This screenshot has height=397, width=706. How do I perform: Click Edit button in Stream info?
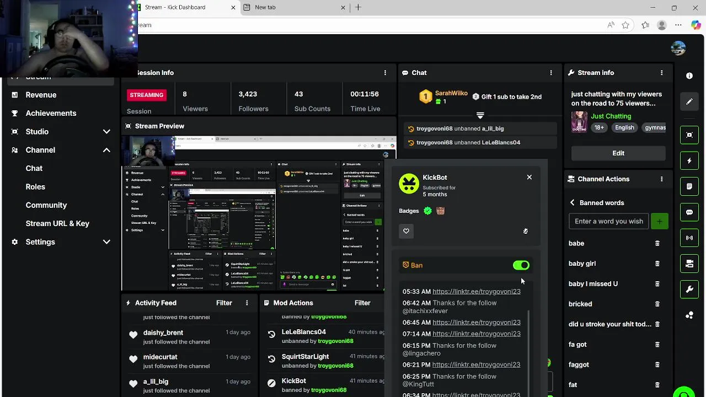(618, 153)
